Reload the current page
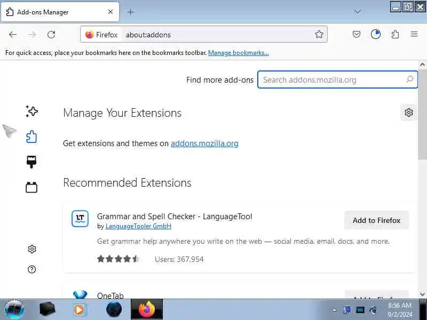This screenshot has height=320, width=427. [x=51, y=35]
